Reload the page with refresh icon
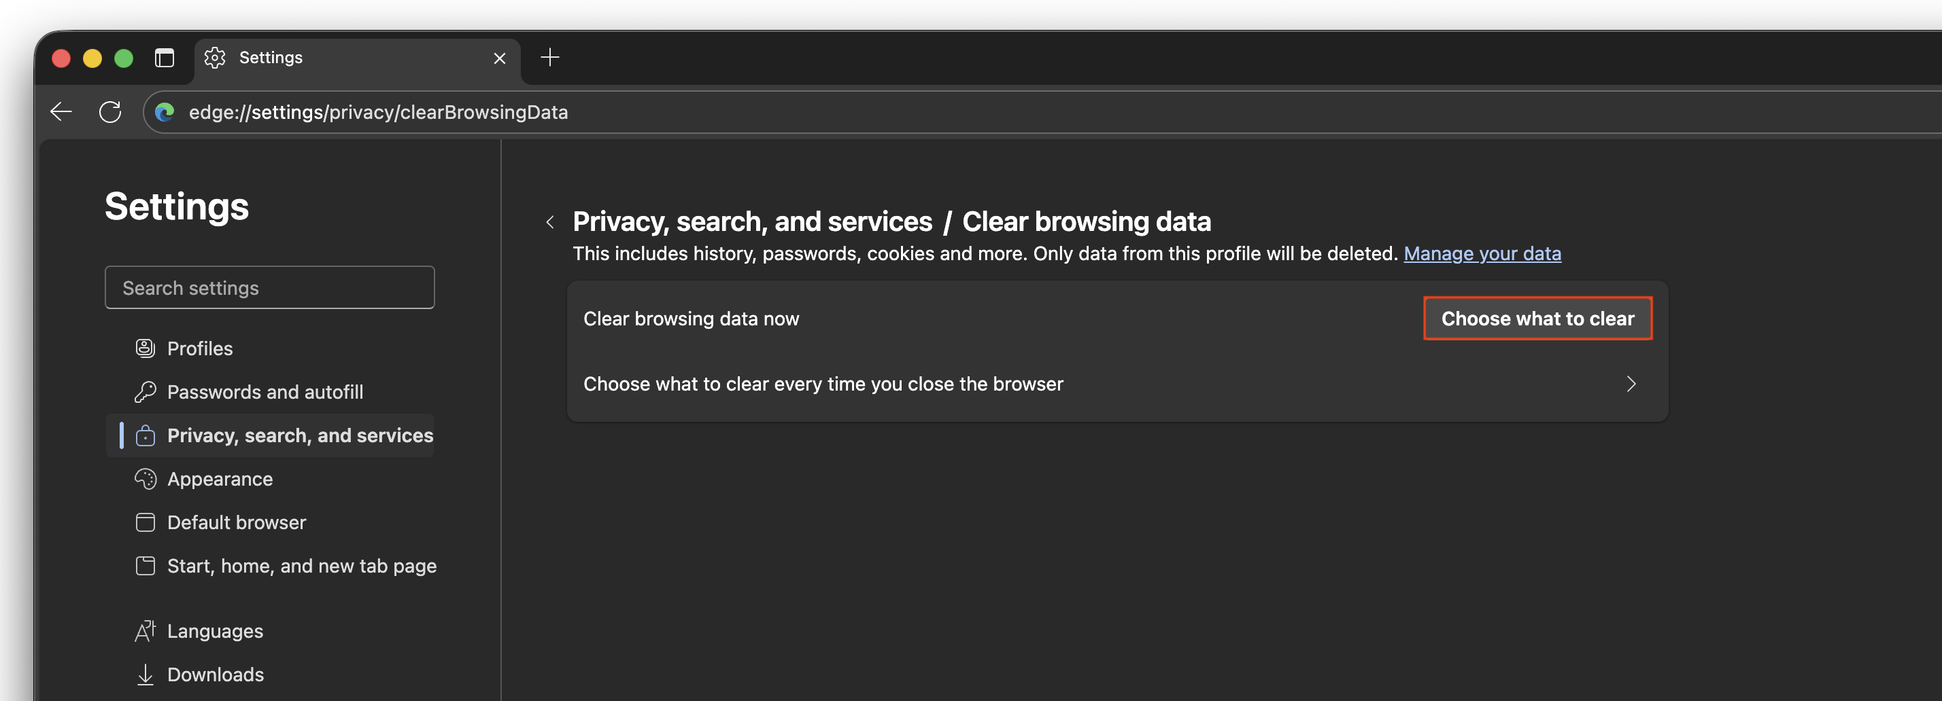This screenshot has width=1942, height=701. [x=110, y=112]
